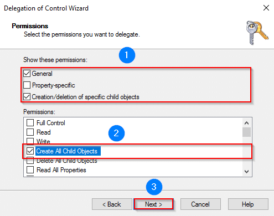
Task: Check the Read permission box
Action: click(x=30, y=132)
